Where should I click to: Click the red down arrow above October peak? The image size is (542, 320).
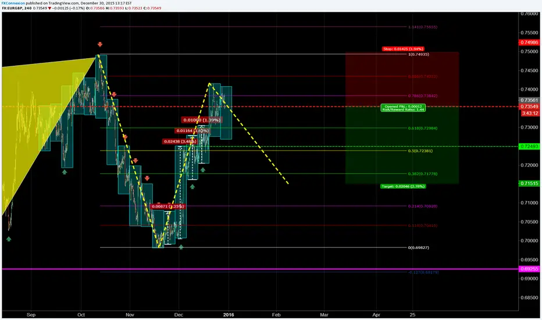click(100, 44)
